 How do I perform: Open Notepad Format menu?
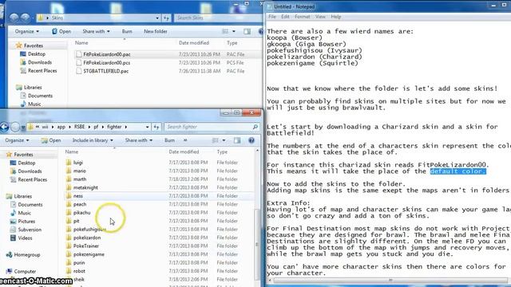pos(302,17)
